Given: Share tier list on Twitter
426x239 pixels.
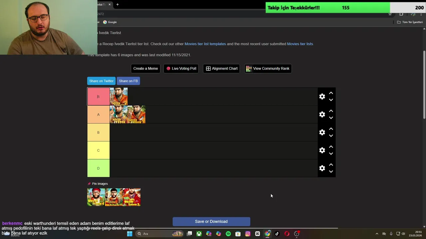Looking at the screenshot, I should point(101,81).
